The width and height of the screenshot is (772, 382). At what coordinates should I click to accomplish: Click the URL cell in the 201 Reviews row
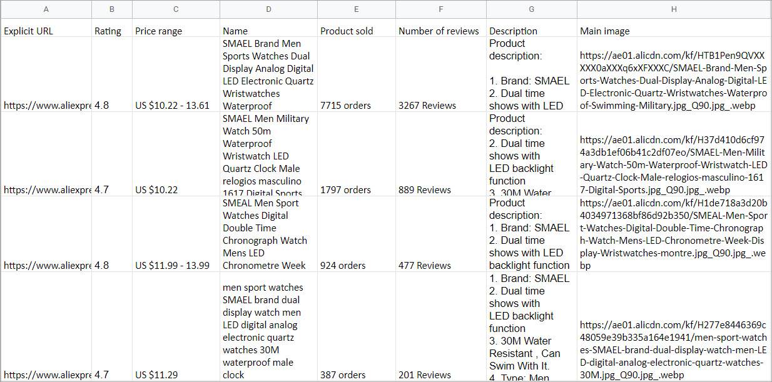tap(46, 326)
